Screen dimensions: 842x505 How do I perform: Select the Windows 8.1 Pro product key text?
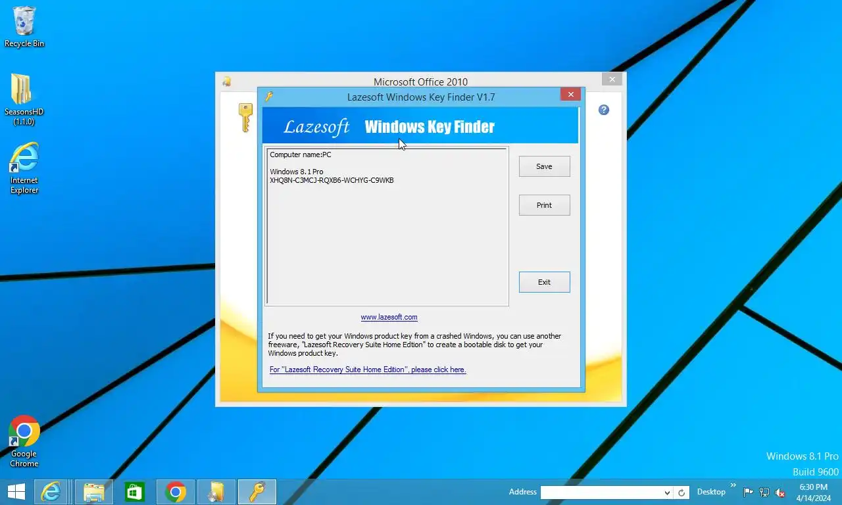tap(332, 180)
